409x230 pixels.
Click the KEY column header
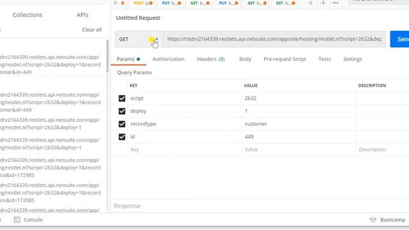(134, 86)
